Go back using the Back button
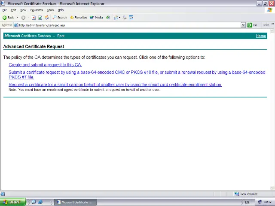 click(x=8, y=18)
